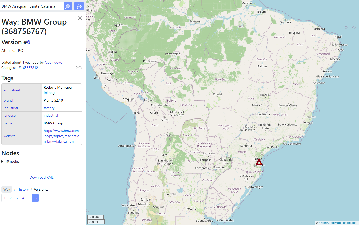The width and height of the screenshot is (359, 239).
Task: Click the red triangle map marker
Action: tap(259, 162)
